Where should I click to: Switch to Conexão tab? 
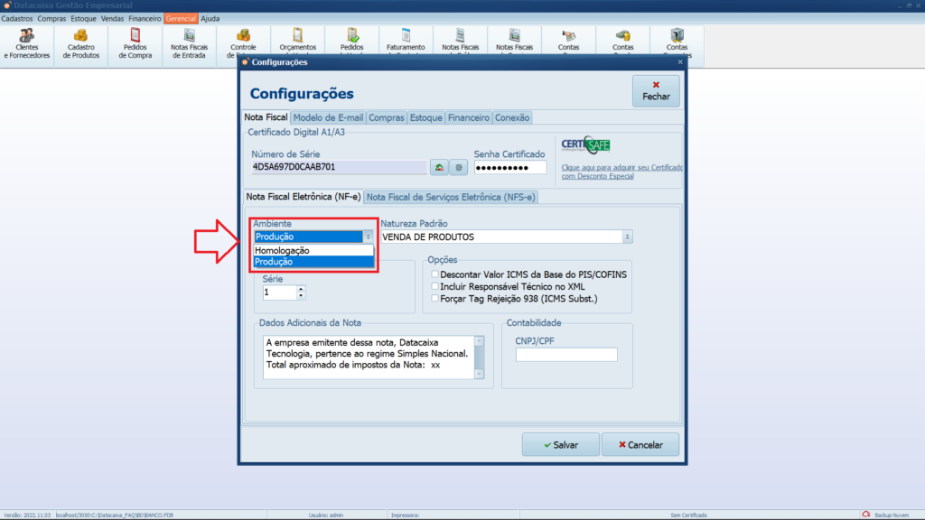coord(512,118)
